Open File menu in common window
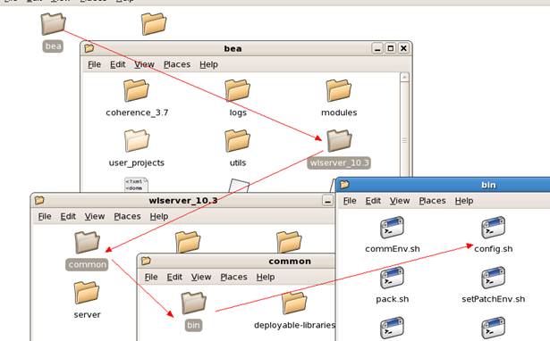Viewport: 550px width, 341px height. pyautogui.click(x=151, y=277)
